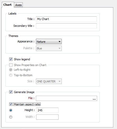117x129 pixels.
Task: Uncheck the Show legend checkbox
Action: pyautogui.click(x=11, y=59)
